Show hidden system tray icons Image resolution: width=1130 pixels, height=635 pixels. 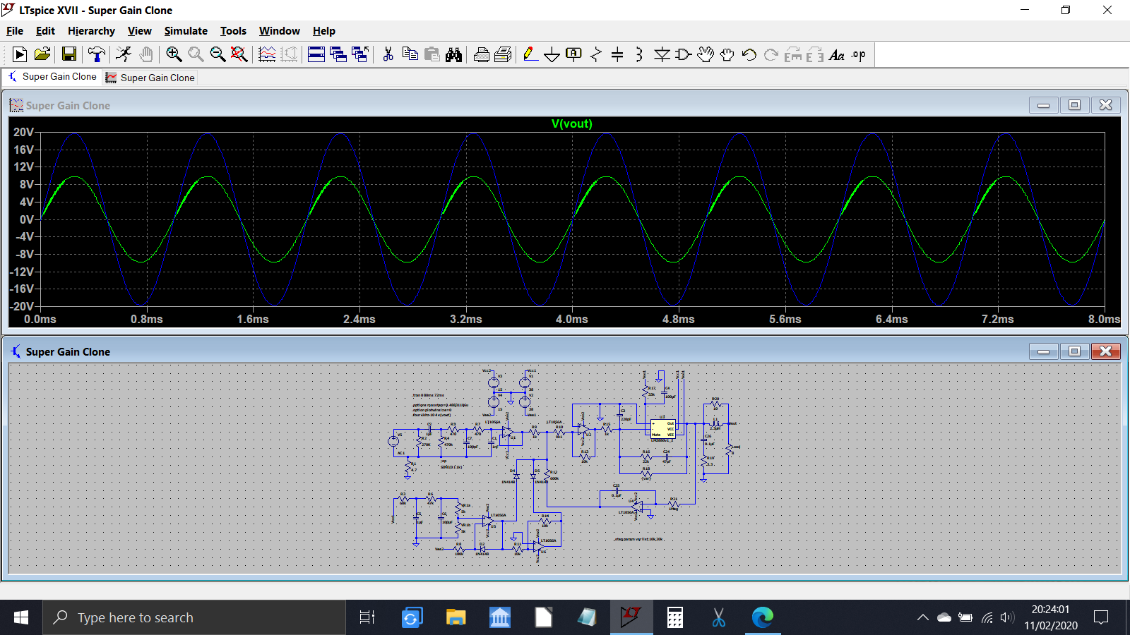[922, 617]
